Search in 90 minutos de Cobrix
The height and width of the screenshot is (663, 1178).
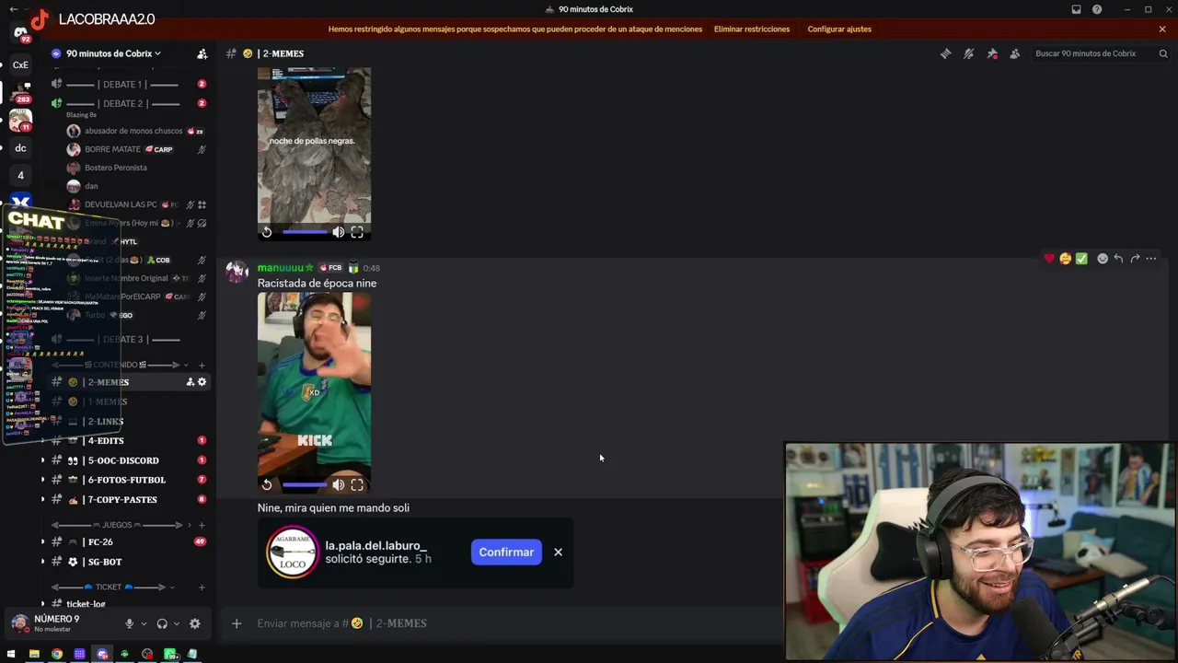pos(1101,53)
